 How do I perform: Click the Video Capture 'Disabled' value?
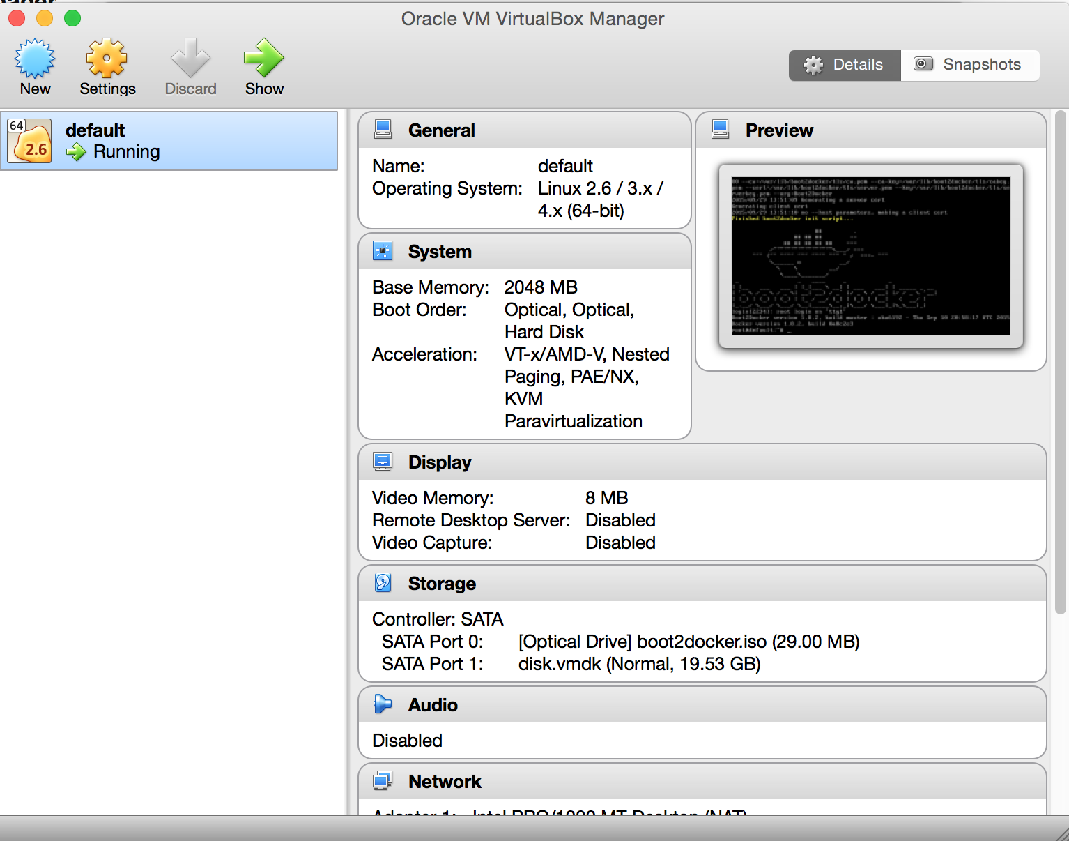coord(620,543)
